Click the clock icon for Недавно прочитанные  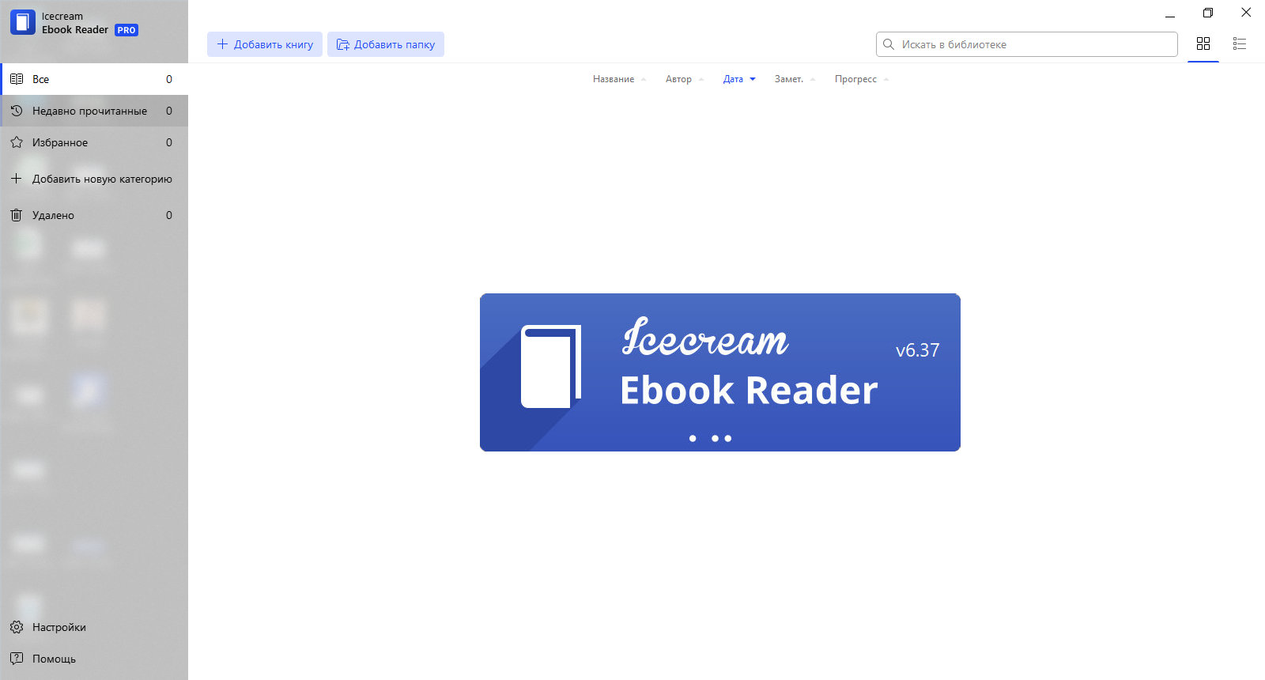tap(17, 111)
